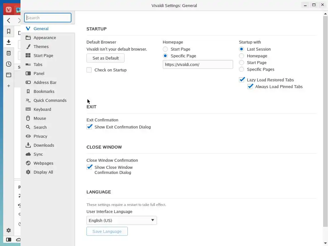328x246 pixels.
Task: Click the Vivaldi logo menu icon
Action: 9,10
